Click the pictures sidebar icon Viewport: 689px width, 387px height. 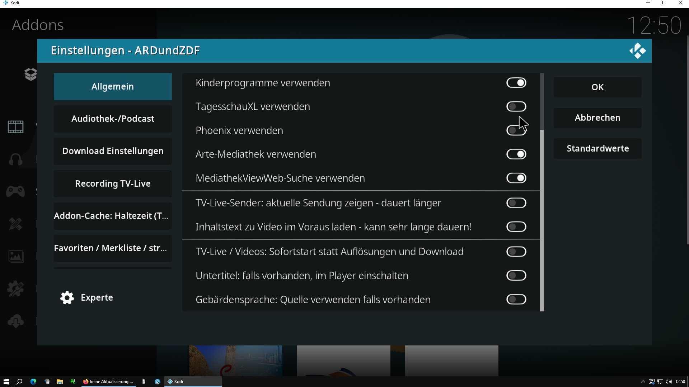[16, 256]
